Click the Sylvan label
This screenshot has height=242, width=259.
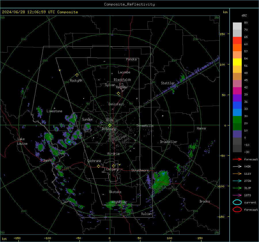click(110, 85)
